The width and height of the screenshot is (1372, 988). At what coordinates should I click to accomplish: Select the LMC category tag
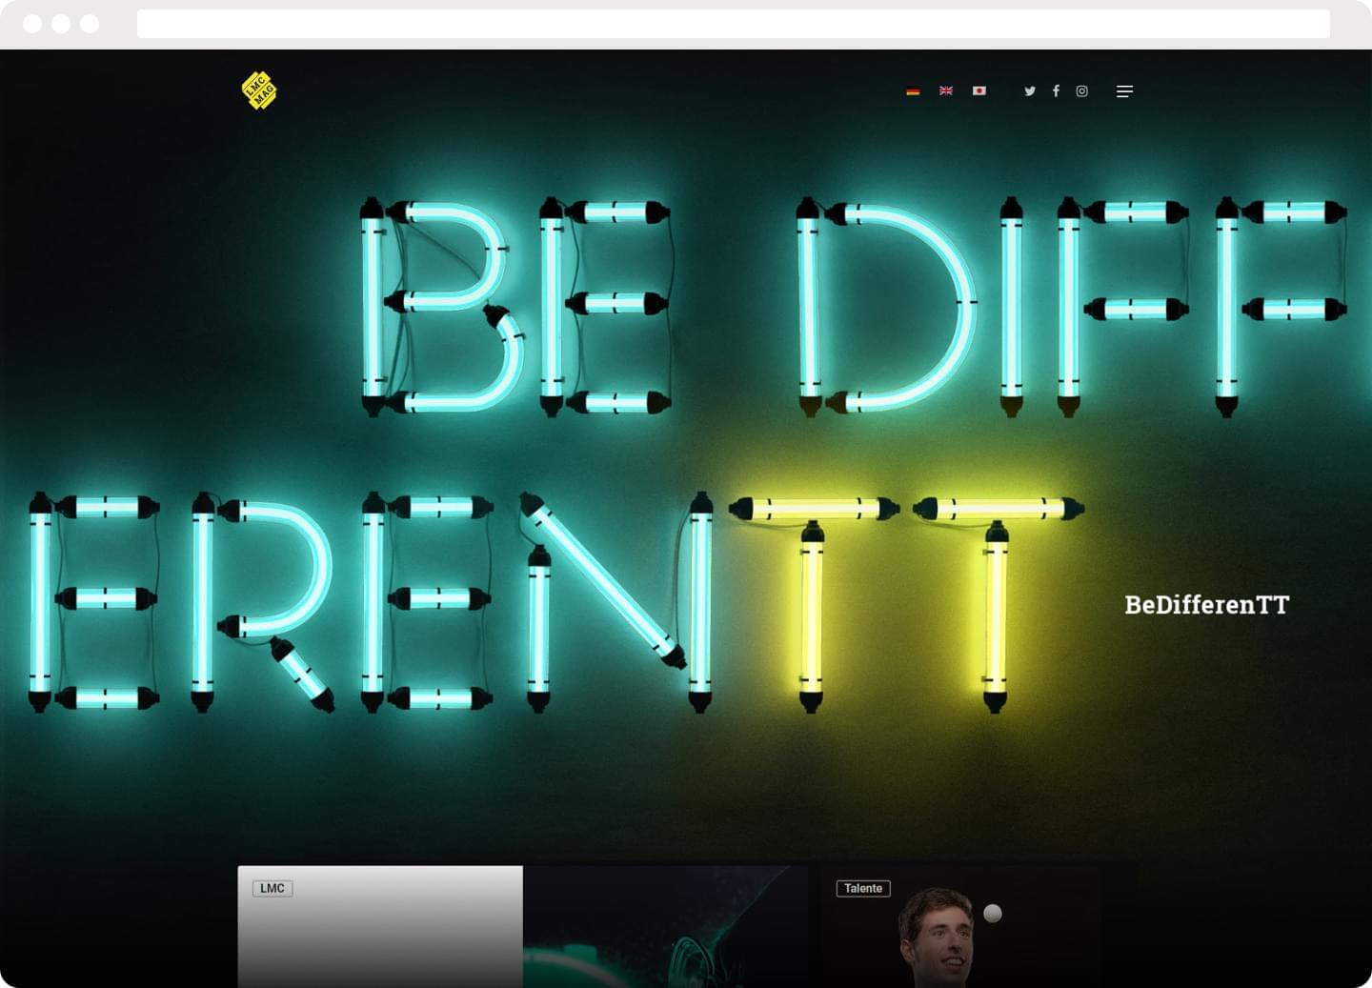point(272,887)
